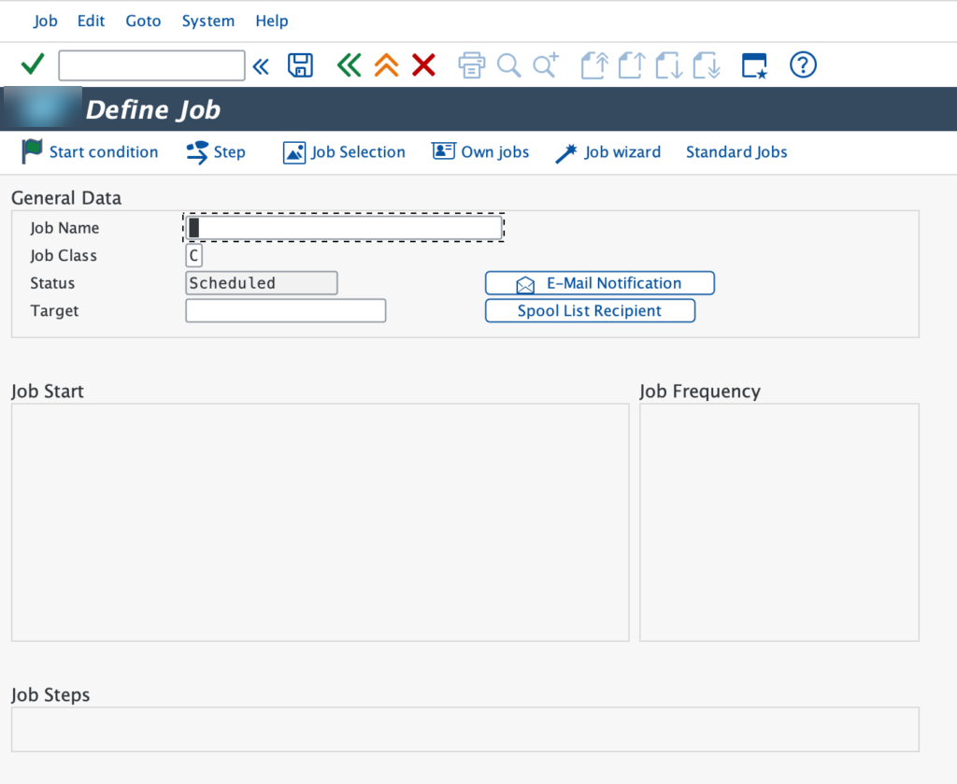The height and width of the screenshot is (784, 957).
Task: Click the Find Next magnifier-plus icon
Action: [x=546, y=65]
